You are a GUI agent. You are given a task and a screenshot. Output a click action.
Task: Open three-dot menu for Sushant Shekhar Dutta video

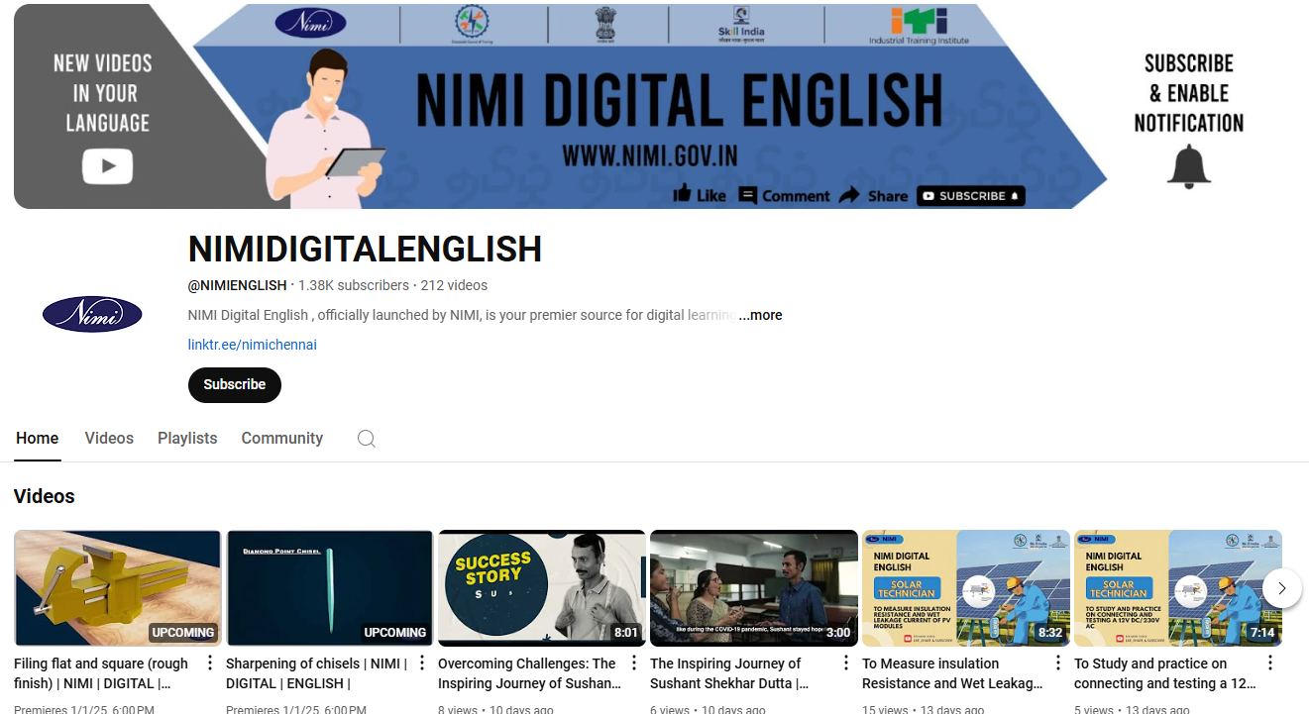tap(846, 663)
